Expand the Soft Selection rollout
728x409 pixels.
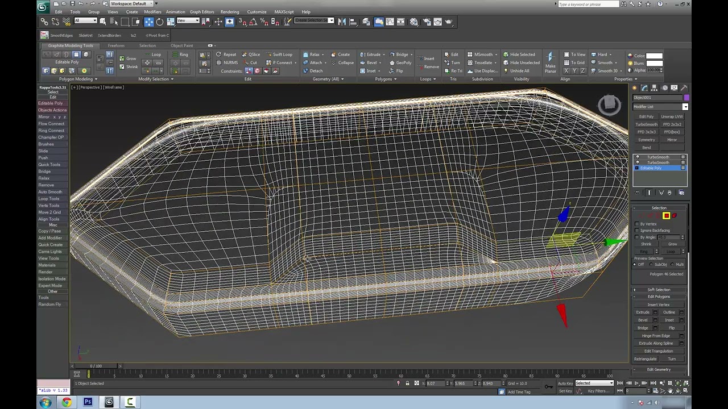659,290
